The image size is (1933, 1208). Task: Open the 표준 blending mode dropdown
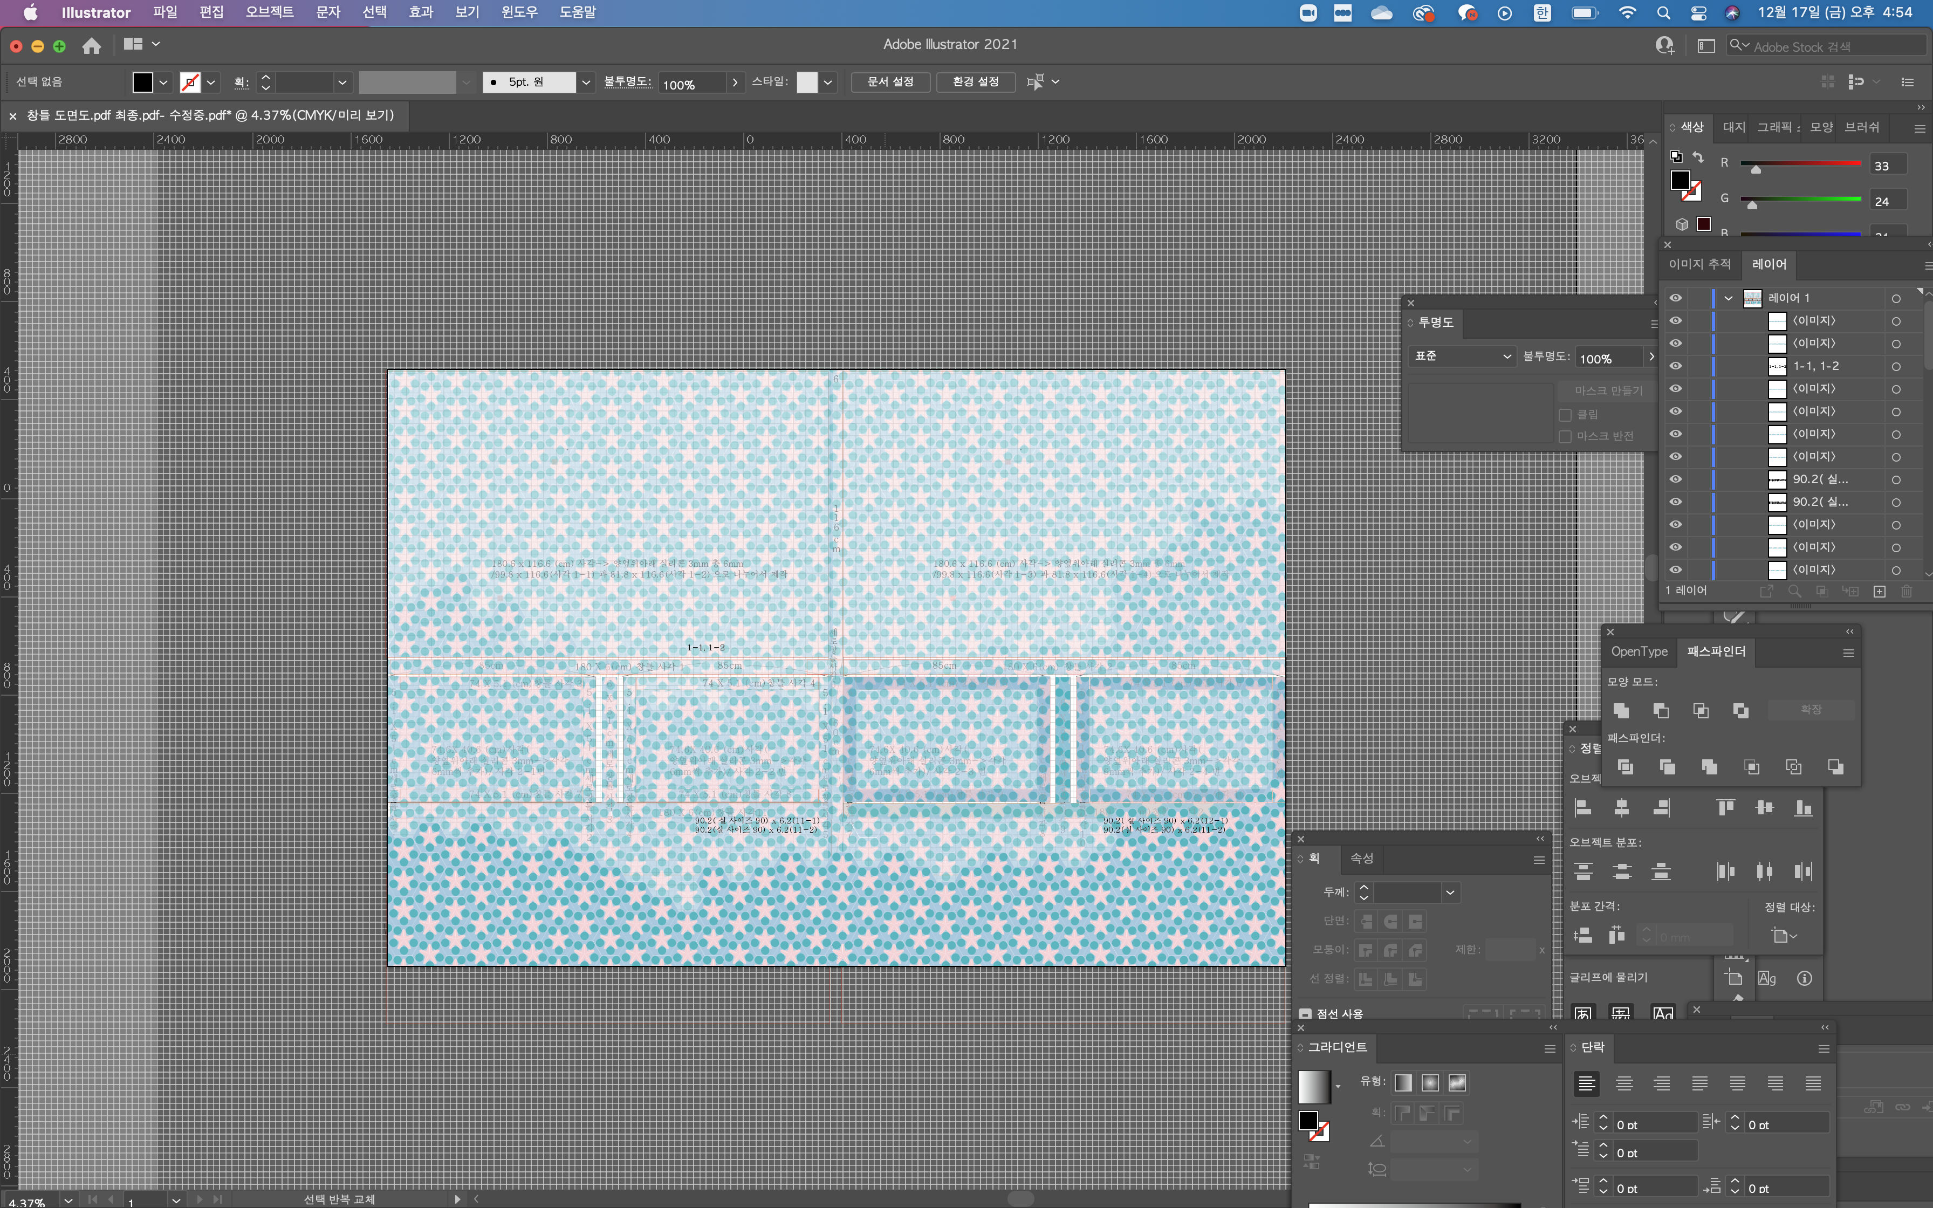point(1462,356)
